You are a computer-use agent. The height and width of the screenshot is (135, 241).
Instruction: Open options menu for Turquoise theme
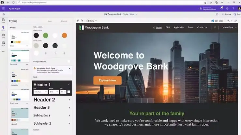coord(27,64)
